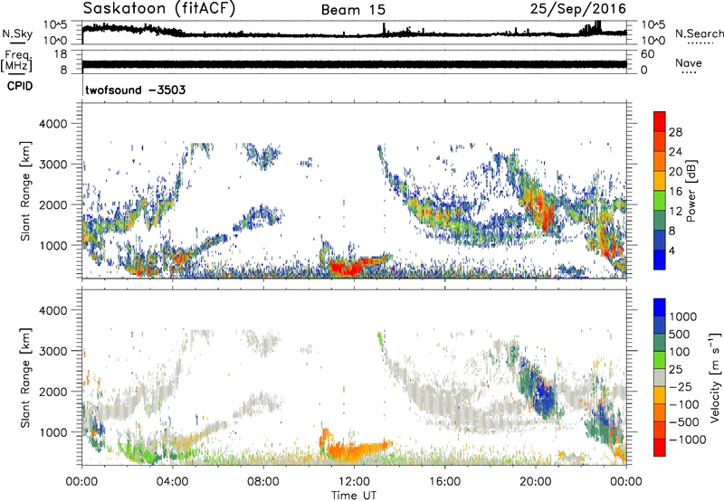Click the '4000' tick in the power panel
This screenshot has width=724, height=501.
[52, 124]
